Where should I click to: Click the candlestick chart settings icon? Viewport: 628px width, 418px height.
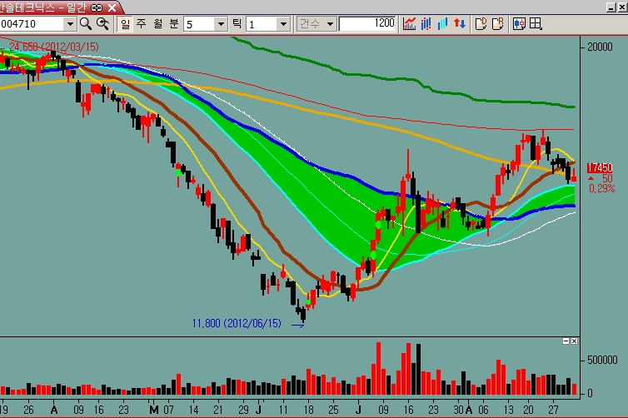point(519,23)
